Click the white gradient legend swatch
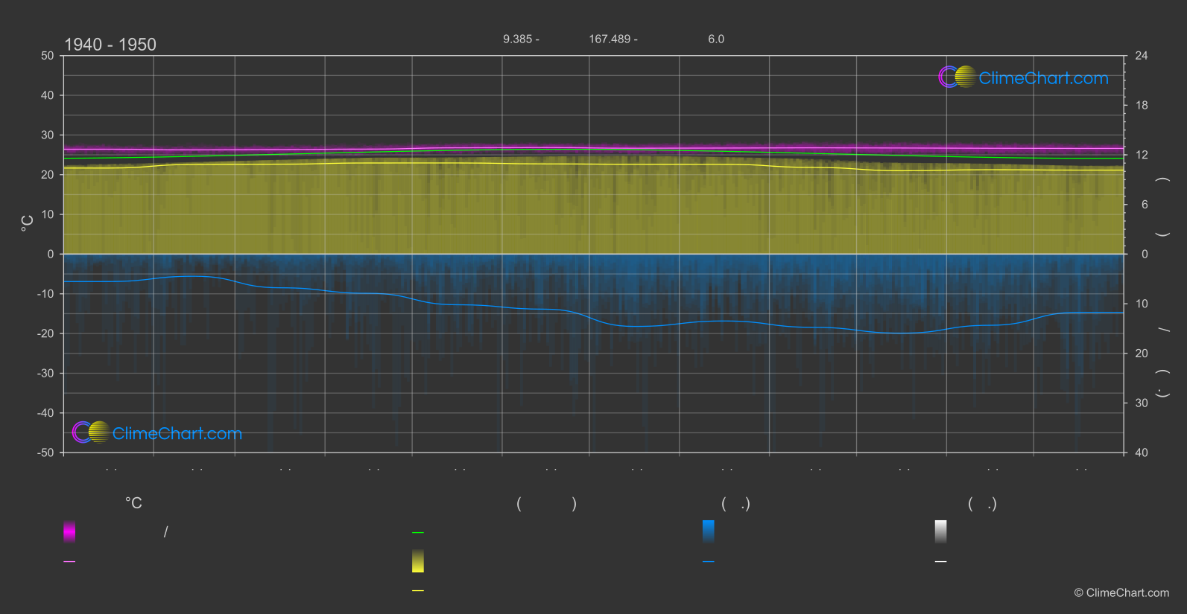Viewport: 1187px width, 614px height. pos(941,531)
